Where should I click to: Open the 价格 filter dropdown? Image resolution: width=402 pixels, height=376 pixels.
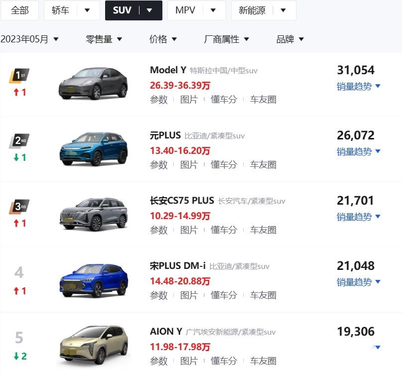pos(163,39)
